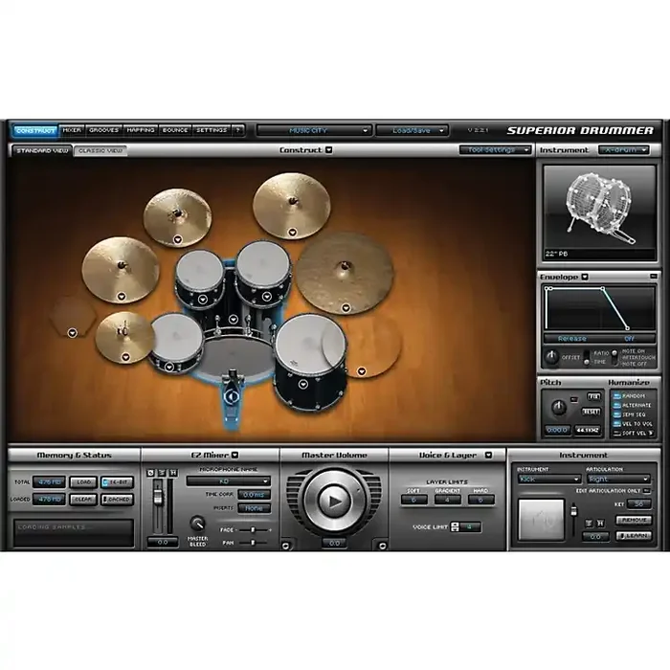Expand the Envelope header menu arrow
Image resolution: width=670 pixels, height=670 pixels.
tap(585, 277)
